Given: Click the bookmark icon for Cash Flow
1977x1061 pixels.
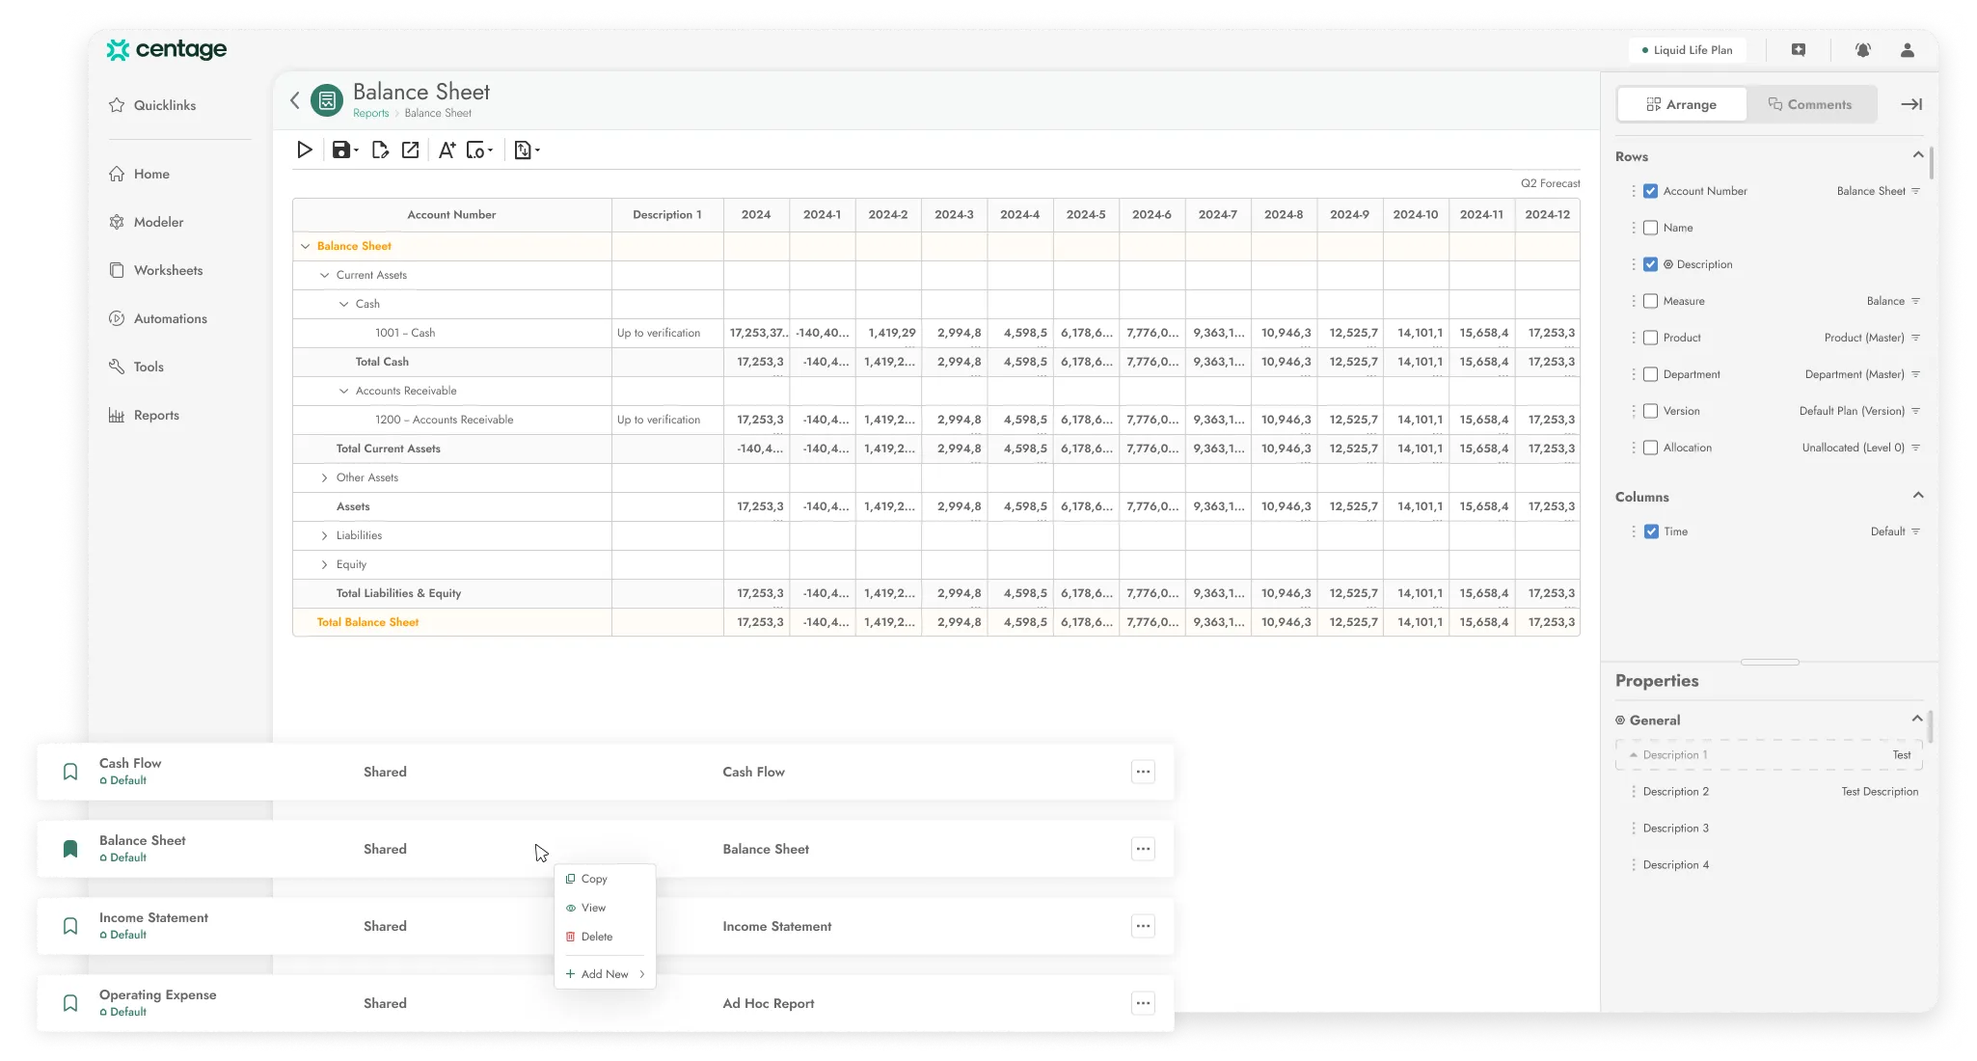Looking at the screenshot, I should [x=70, y=772].
